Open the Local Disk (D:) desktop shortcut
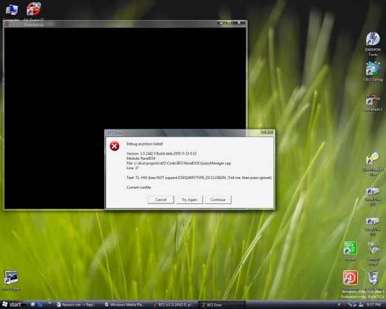Image resolution: width=386 pixels, height=309 pixels. (372, 226)
